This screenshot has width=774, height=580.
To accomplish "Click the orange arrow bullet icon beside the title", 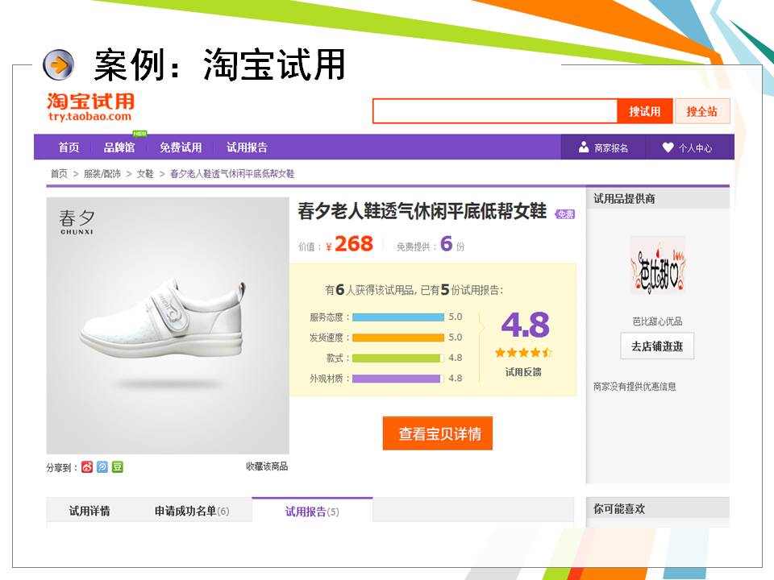I will tap(58, 64).
